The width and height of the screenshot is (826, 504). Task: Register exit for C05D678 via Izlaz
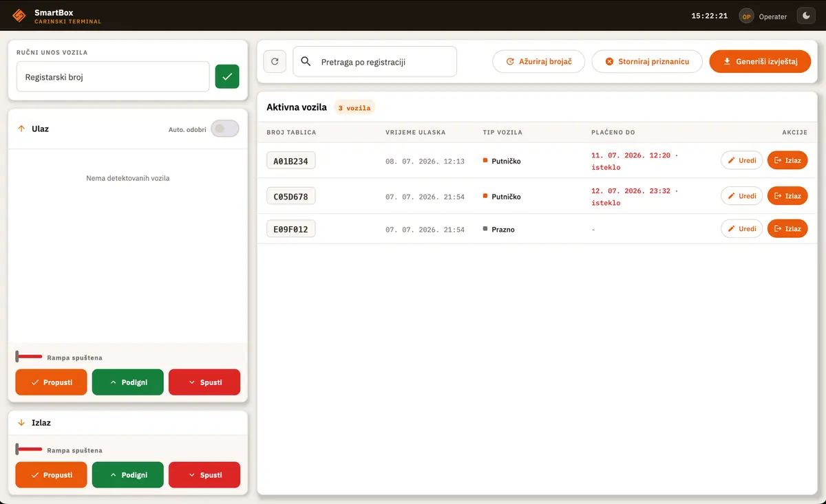(x=787, y=196)
